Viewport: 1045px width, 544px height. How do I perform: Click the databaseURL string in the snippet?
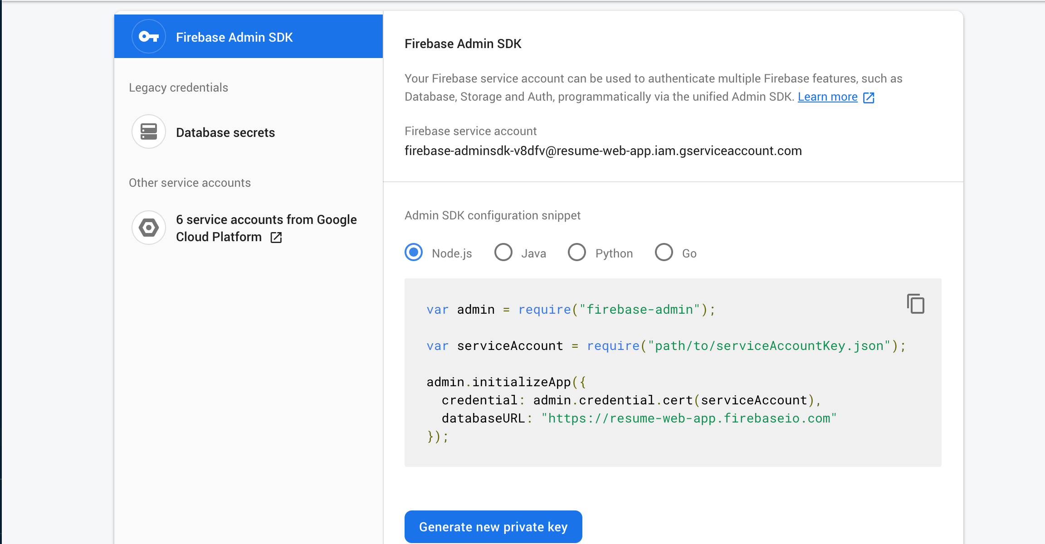click(x=689, y=418)
